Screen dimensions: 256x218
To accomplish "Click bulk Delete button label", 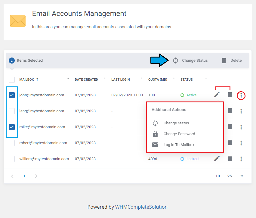I will 236,61.
